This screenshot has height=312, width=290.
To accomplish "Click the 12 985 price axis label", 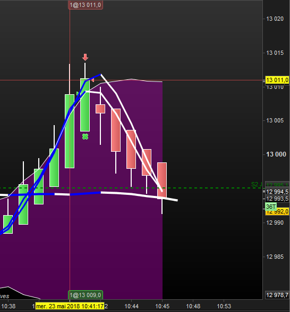I will [x=275, y=257].
